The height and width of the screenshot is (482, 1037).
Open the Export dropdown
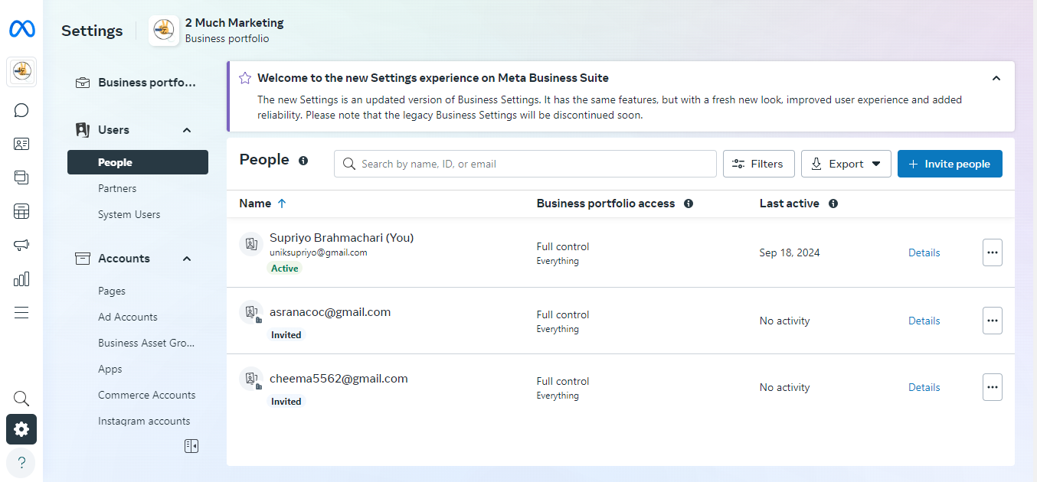846,164
